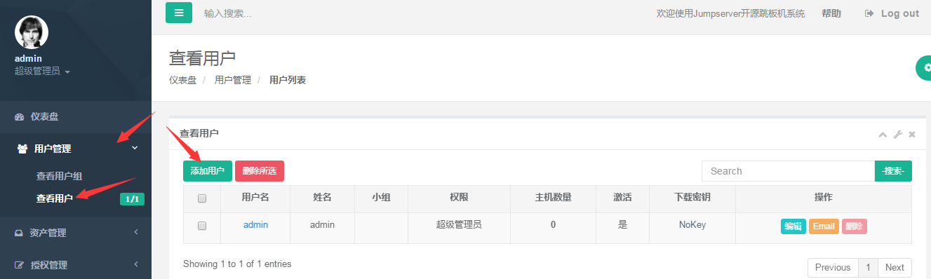Click the 仪表盘 dashboard icon in the sidebar

(20, 116)
